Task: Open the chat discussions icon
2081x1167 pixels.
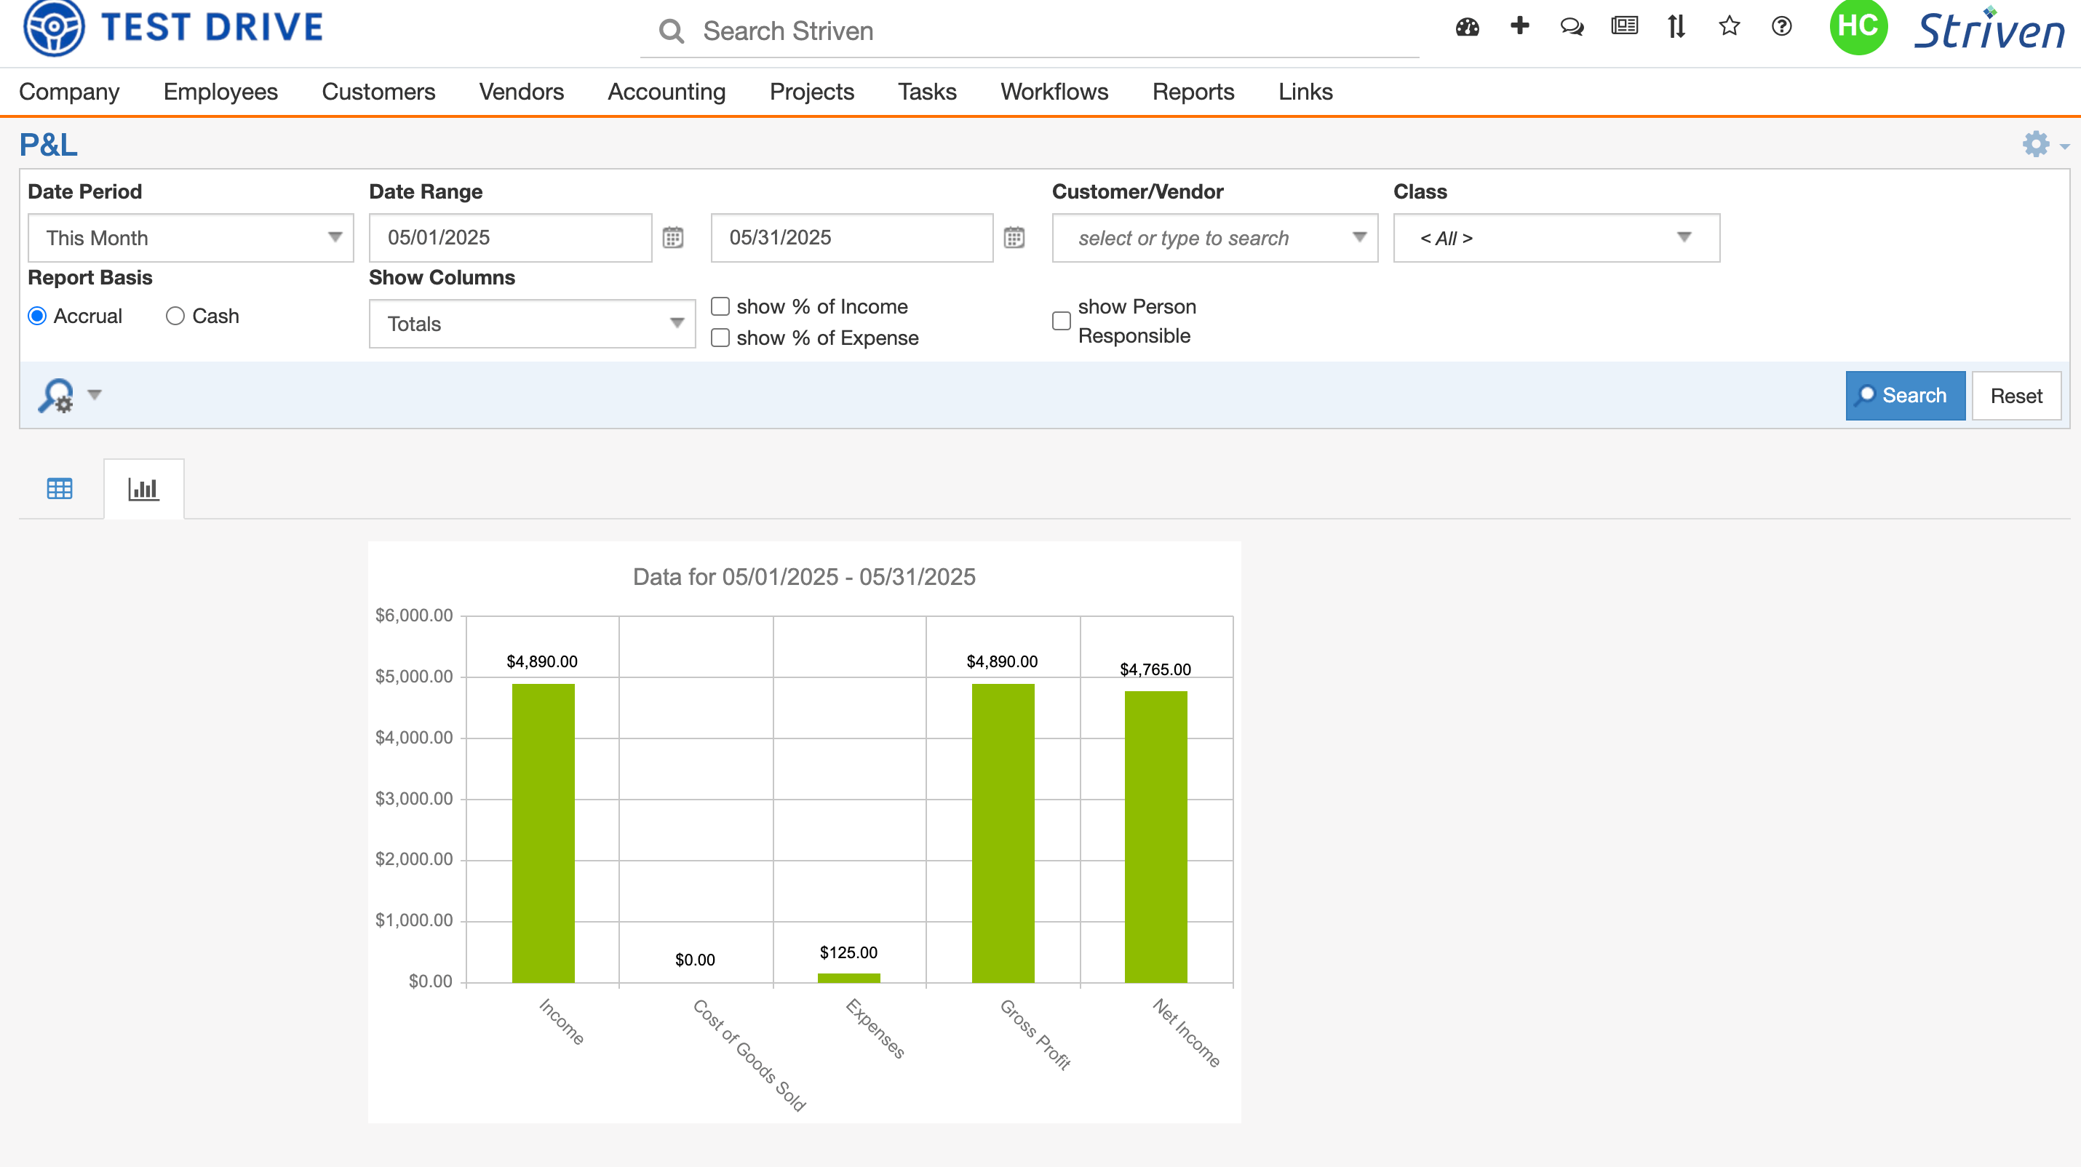Action: pyautogui.click(x=1571, y=28)
